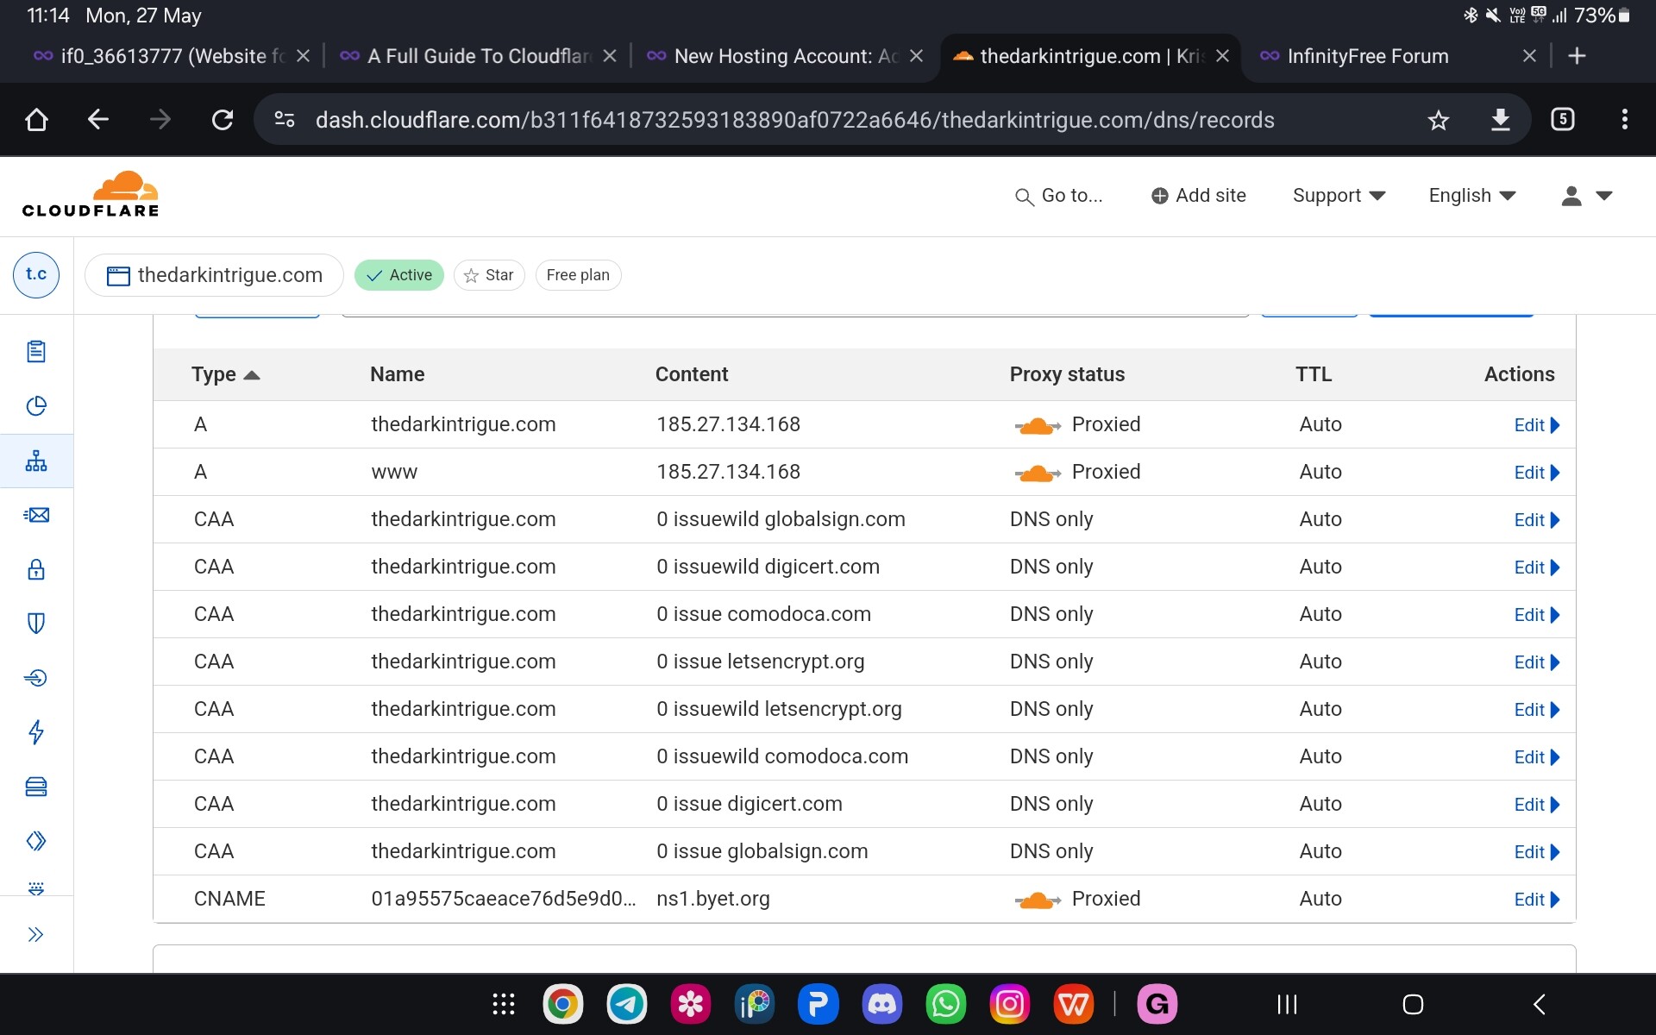Open the Email envelope icon in sidebar

[36, 515]
